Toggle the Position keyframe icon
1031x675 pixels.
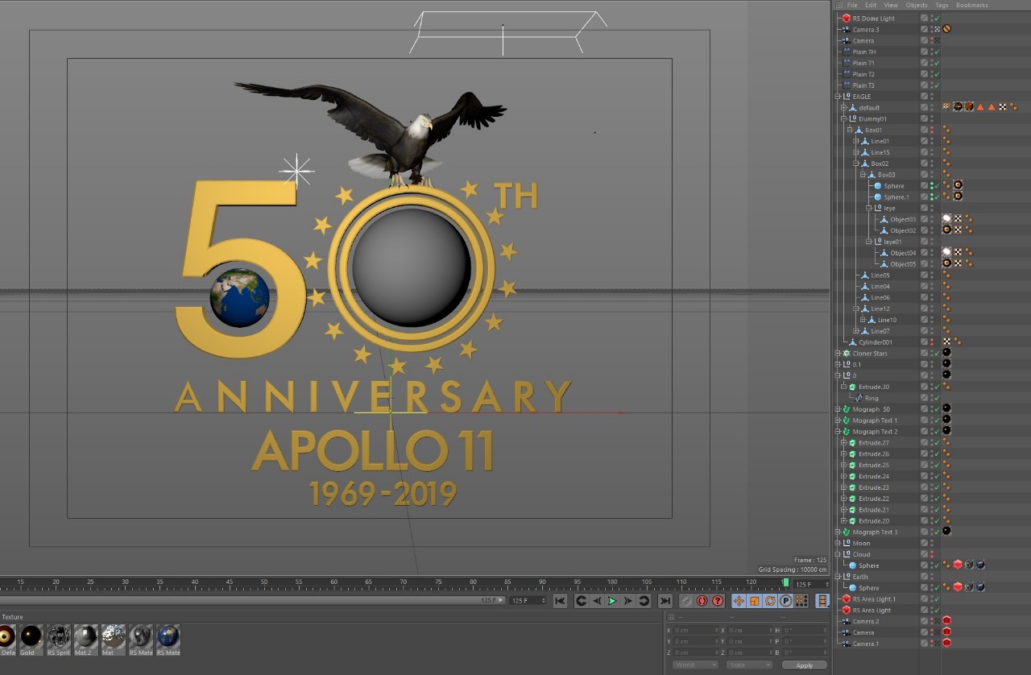pyautogui.click(x=739, y=601)
